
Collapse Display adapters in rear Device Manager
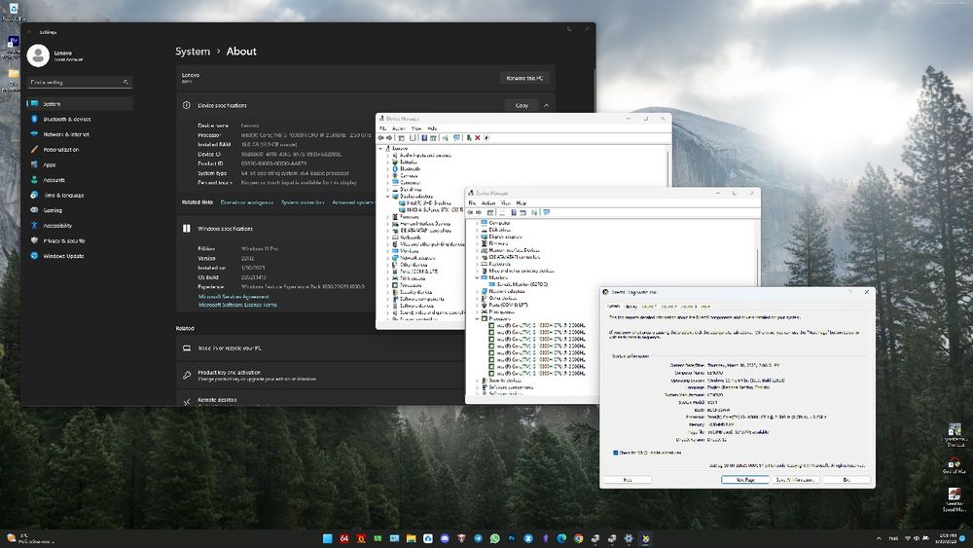tap(388, 196)
